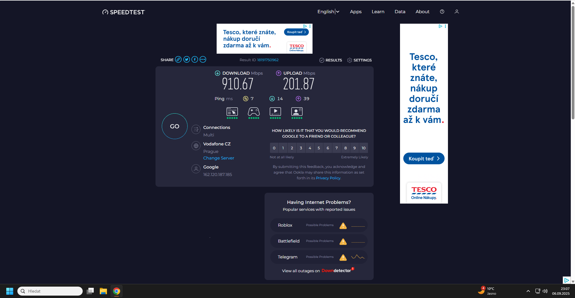Select rating 3 for recommendation

point(301,148)
